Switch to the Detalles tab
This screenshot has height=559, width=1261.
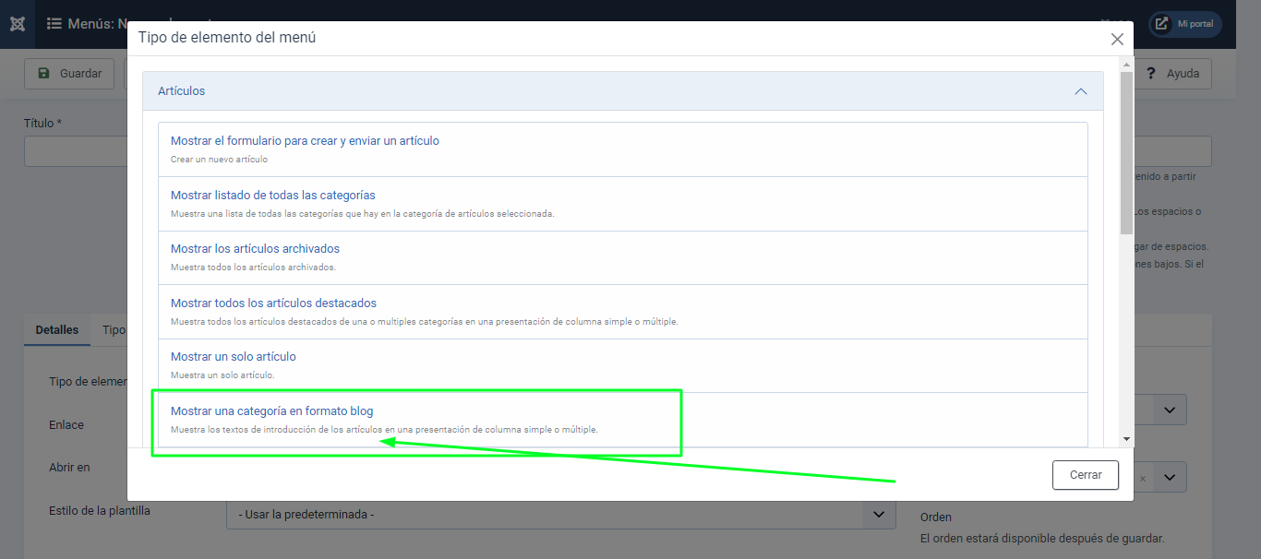[x=56, y=330]
